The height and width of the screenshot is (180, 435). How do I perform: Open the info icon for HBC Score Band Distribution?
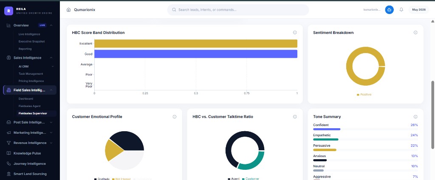[295, 32]
